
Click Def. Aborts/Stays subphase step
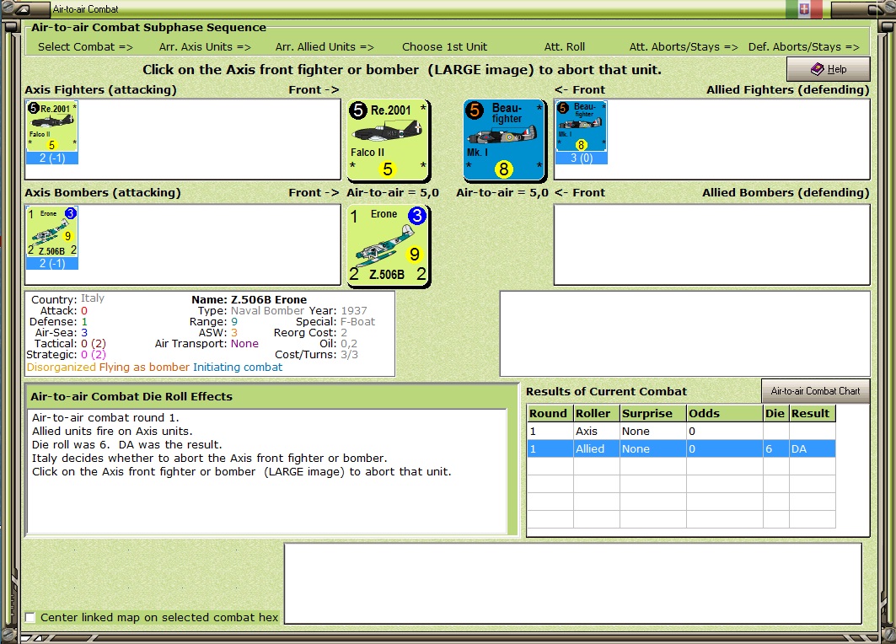(803, 47)
